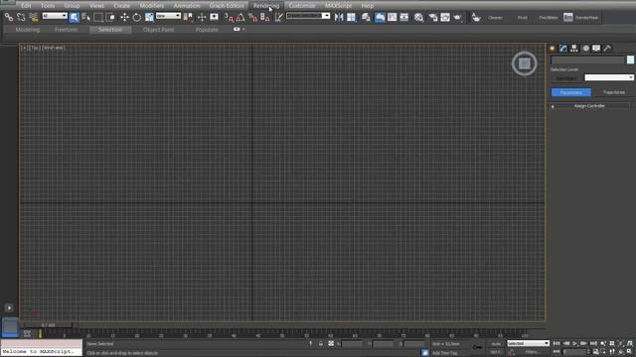Viewport: 636px width, 357px height.
Task: Open the Material Editor
Action: click(x=418, y=17)
